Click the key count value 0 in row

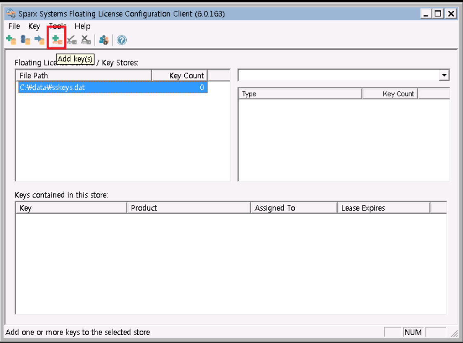(x=202, y=87)
